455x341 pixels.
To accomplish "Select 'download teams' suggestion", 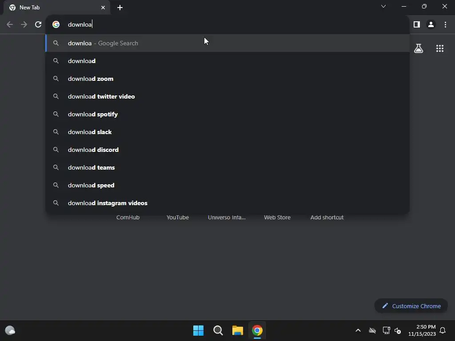I will 228,167.
